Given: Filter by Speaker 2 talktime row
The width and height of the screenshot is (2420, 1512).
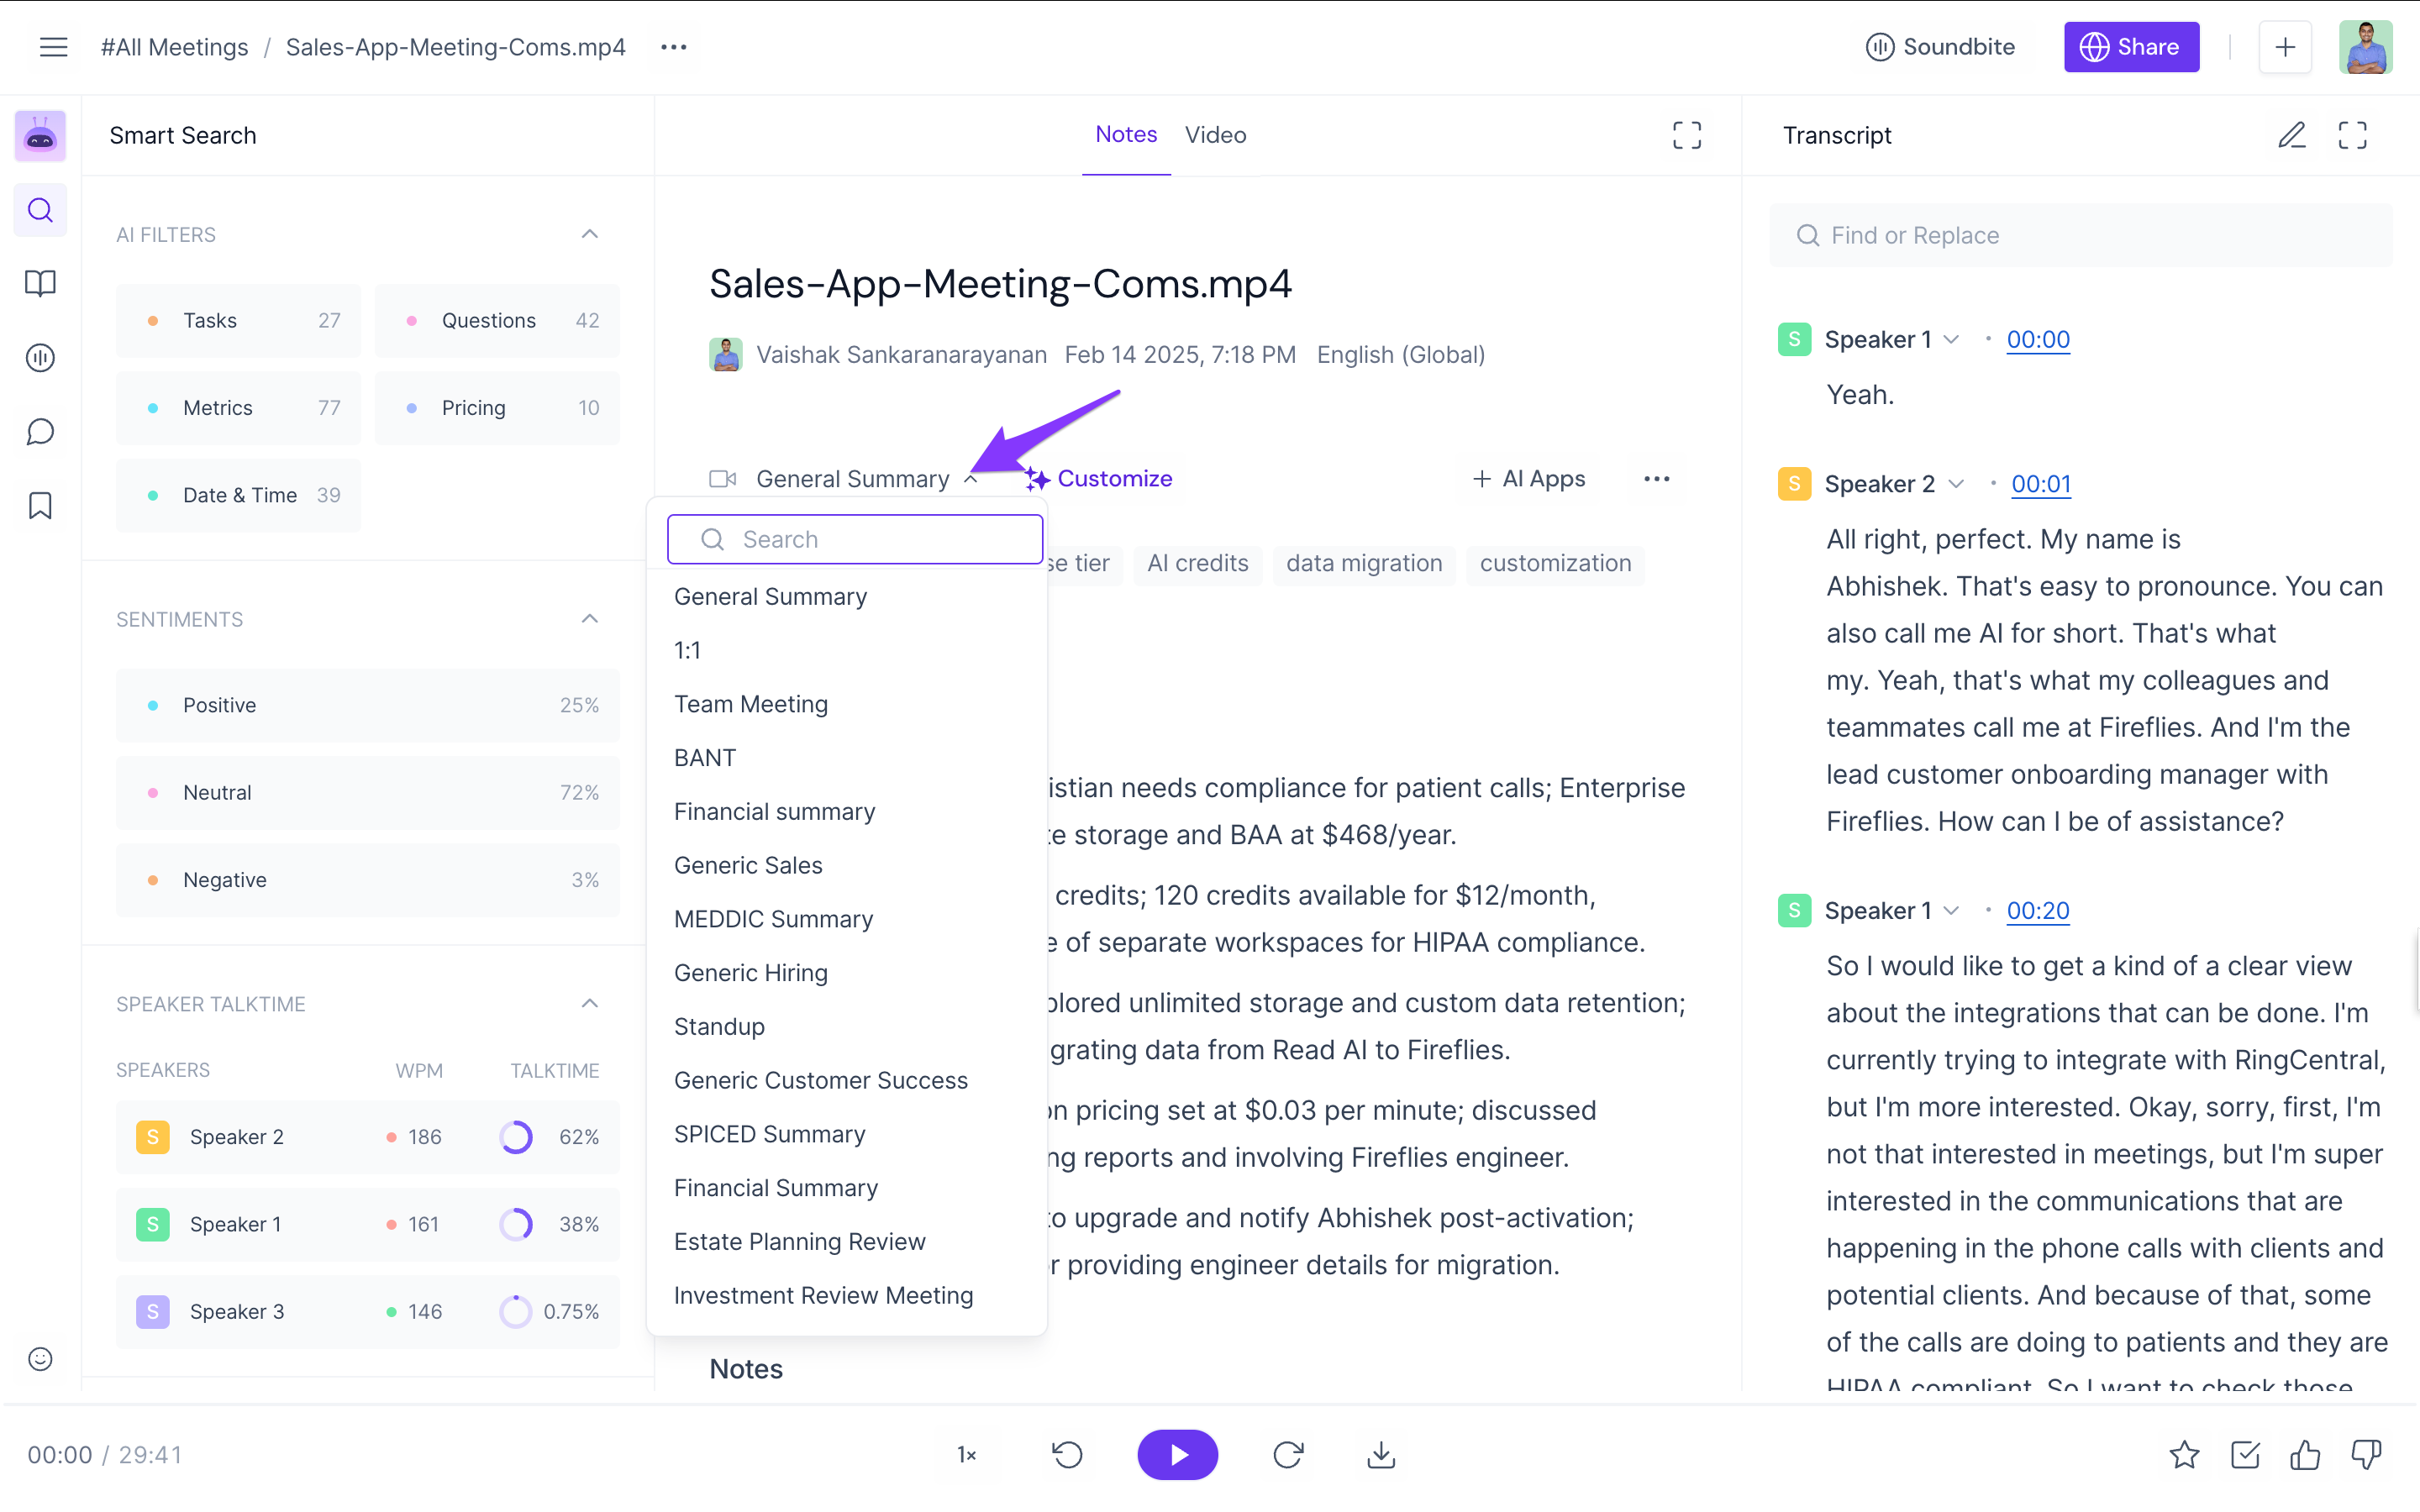Looking at the screenshot, I should [368, 1137].
